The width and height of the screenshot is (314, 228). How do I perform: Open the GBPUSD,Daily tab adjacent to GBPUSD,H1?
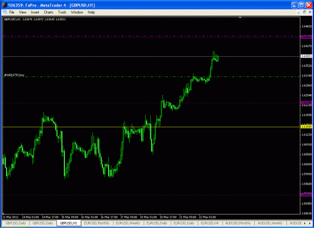tap(43, 223)
